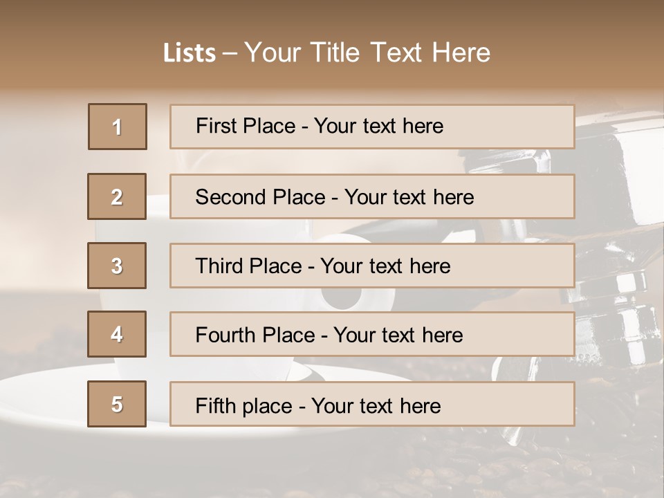The height and width of the screenshot is (498, 664).
Task: Click the number 1 box
Action: point(118,127)
